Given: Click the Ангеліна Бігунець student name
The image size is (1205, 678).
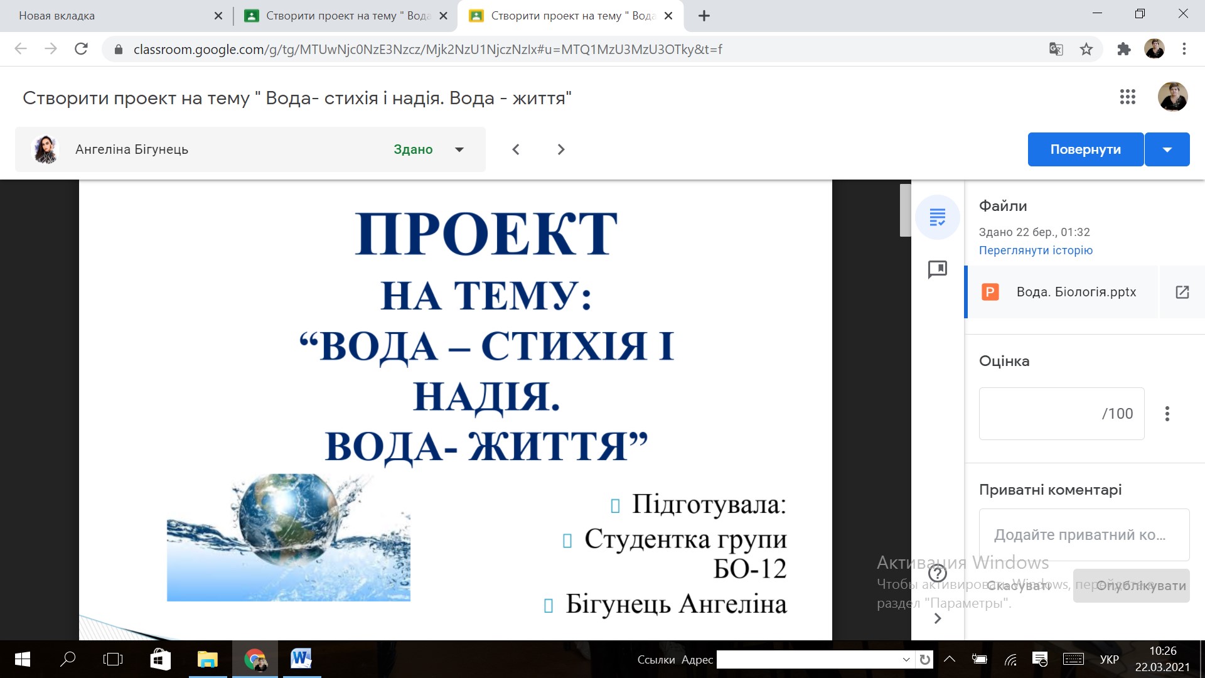Looking at the screenshot, I should coord(132,149).
